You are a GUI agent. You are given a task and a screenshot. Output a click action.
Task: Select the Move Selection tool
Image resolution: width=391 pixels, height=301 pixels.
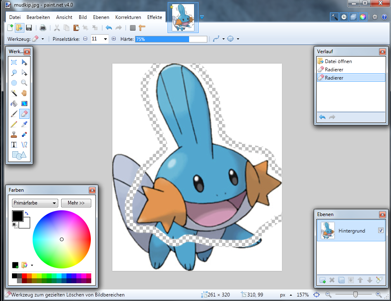pyautogui.click(x=24, y=73)
